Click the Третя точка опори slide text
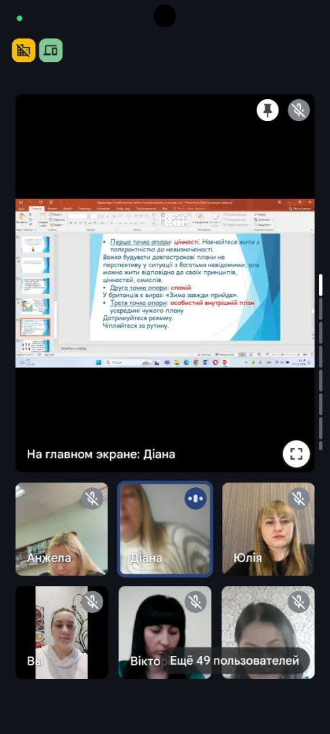Viewport: 330px width, 734px height. click(139, 302)
